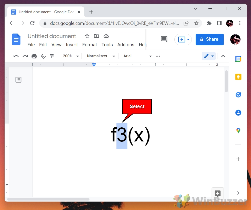Select the Paint format roller icon
This screenshot has width=251, height=210.
[x=52, y=56]
